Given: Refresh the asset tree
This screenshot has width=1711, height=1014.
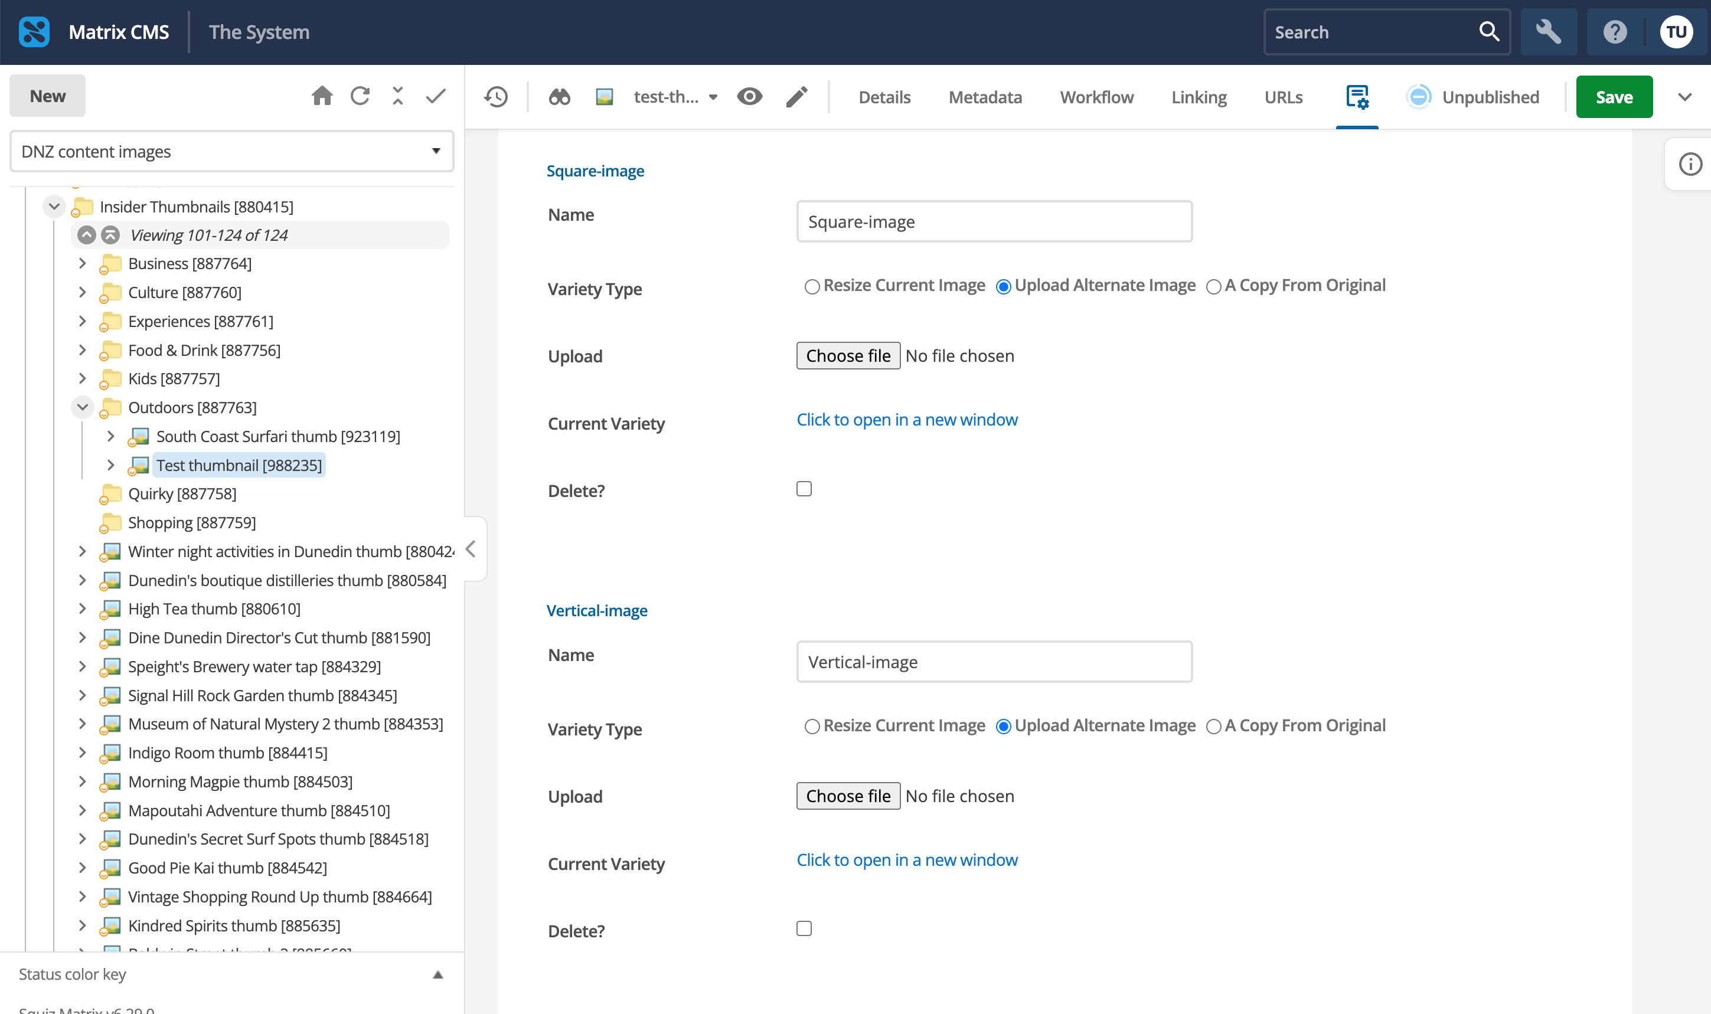Looking at the screenshot, I should [x=360, y=96].
